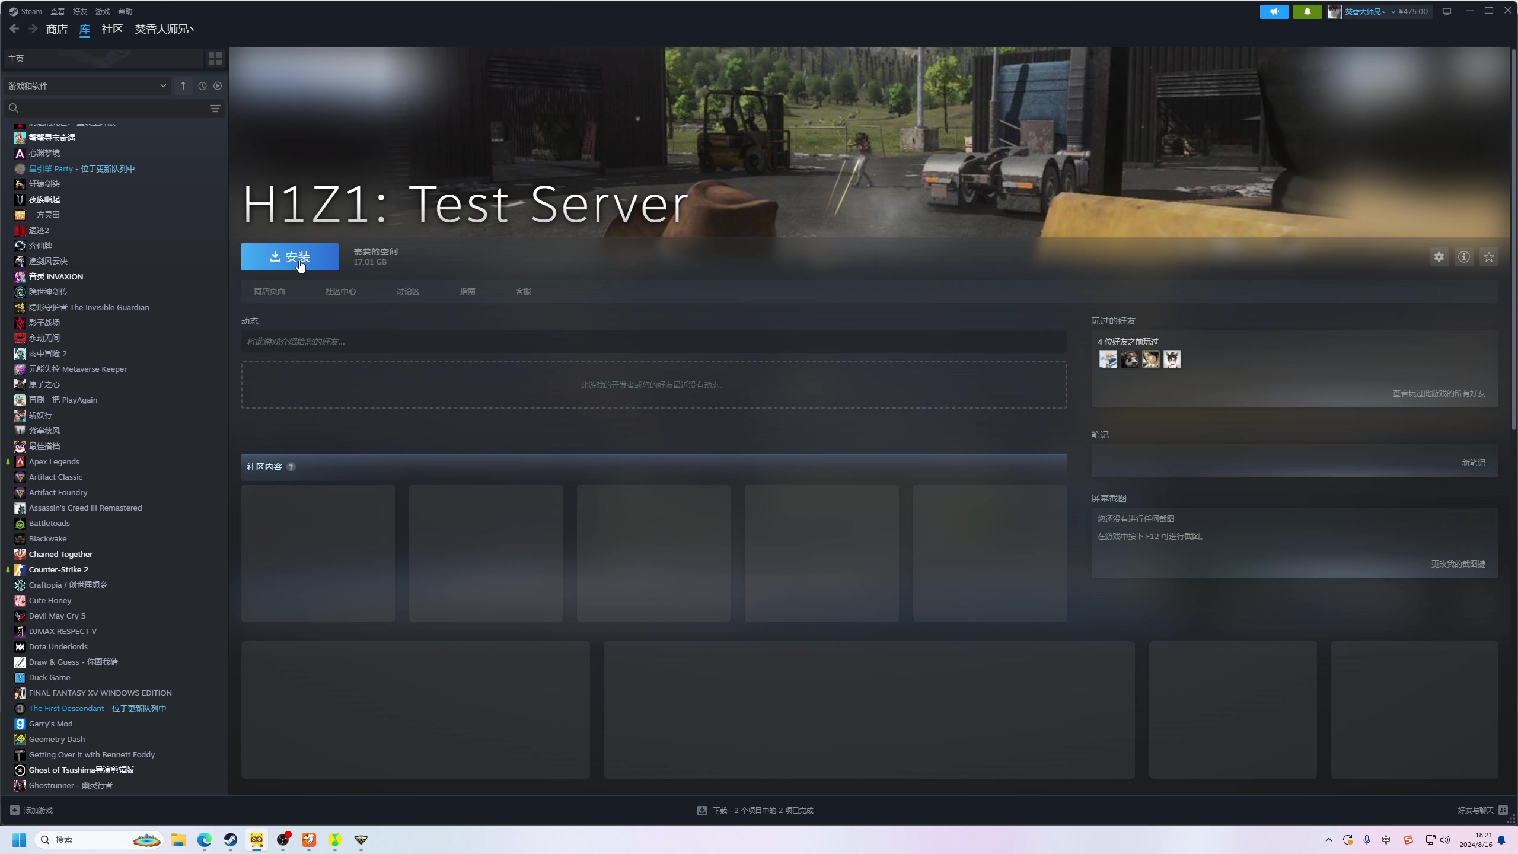
Task: Open the 焚香大师兄丶 profile tab
Action: pyautogui.click(x=164, y=28)
